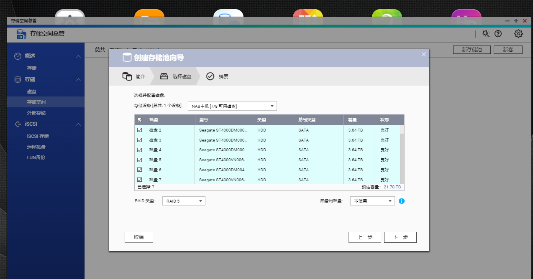Click the info icon beside 热备用磁盘

[x=402, y=201]
